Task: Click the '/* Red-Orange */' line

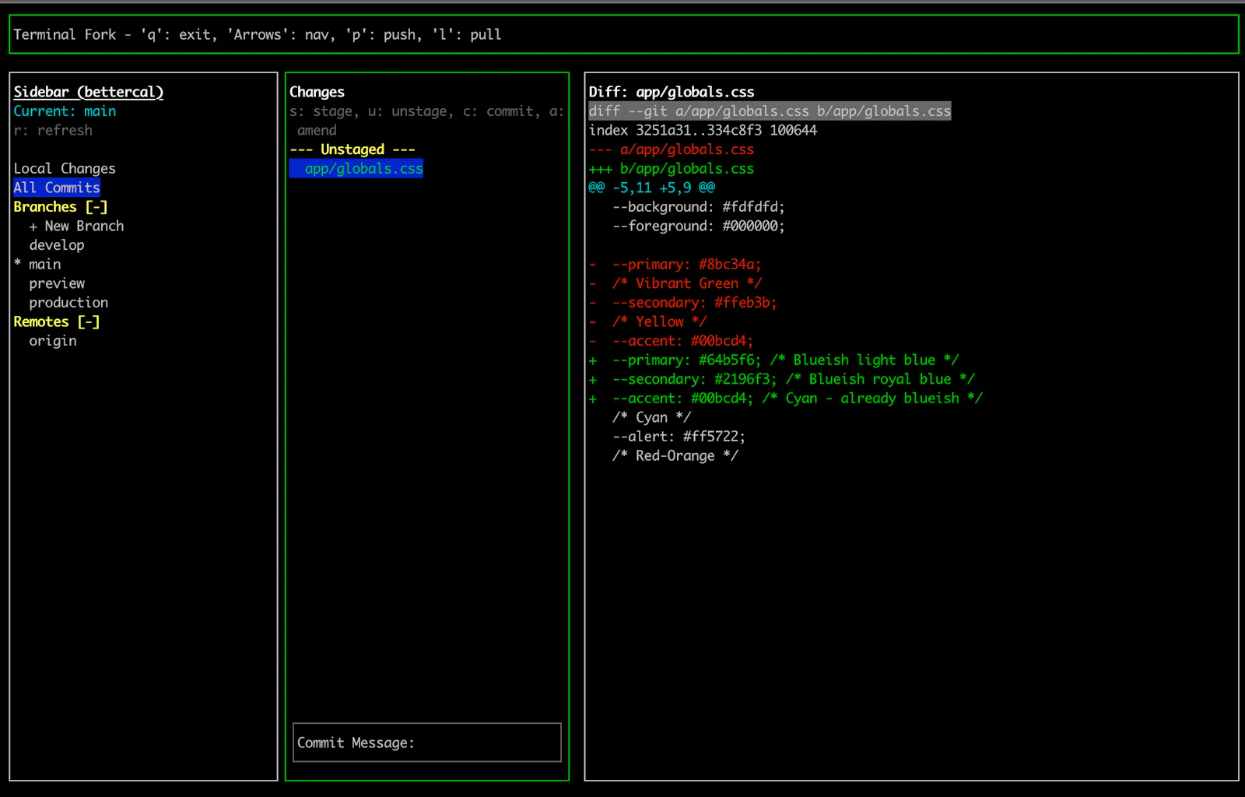Action: [x=675, y=456]
